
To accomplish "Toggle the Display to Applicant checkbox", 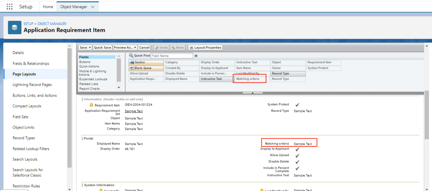I will [297, 149].
